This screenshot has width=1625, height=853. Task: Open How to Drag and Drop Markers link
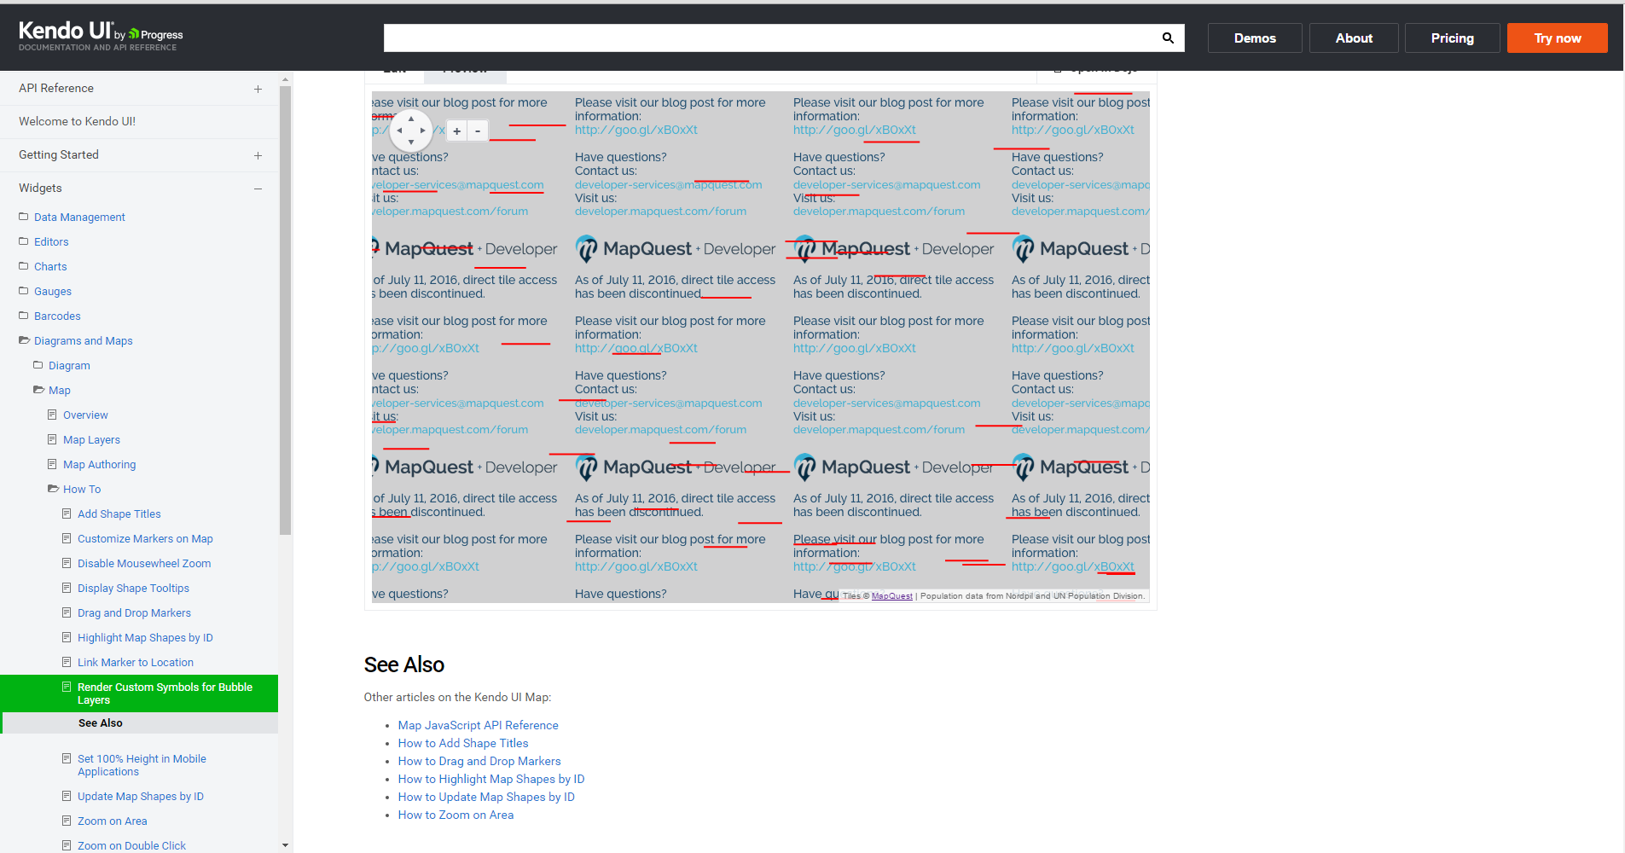(479, 761)
